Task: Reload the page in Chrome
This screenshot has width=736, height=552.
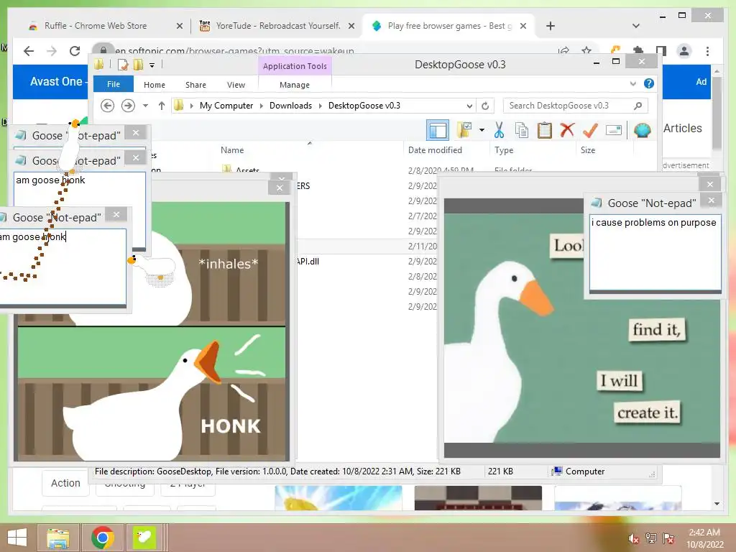Action: click(x=75, y=51)
